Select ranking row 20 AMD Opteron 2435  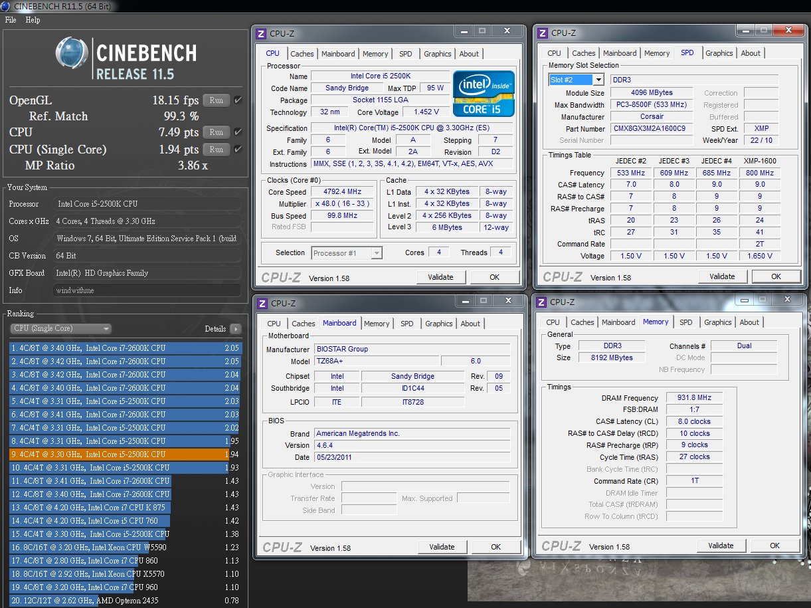click(x=125, y=601)
